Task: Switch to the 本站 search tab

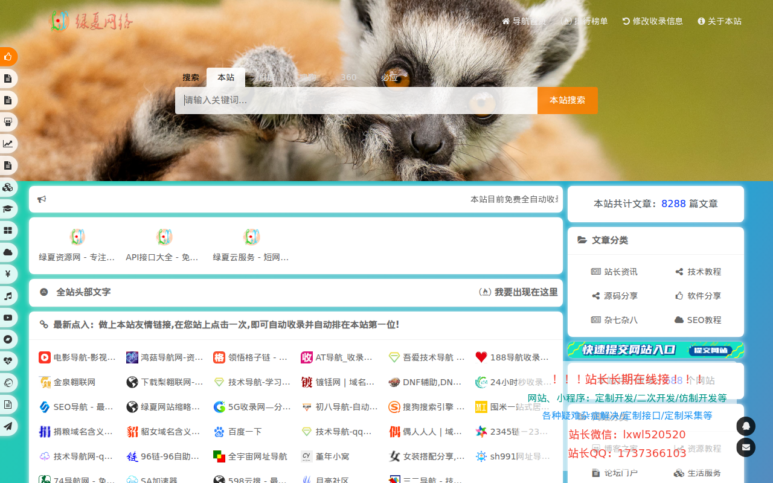Action: pyautogui.click(x=226, y=77)
